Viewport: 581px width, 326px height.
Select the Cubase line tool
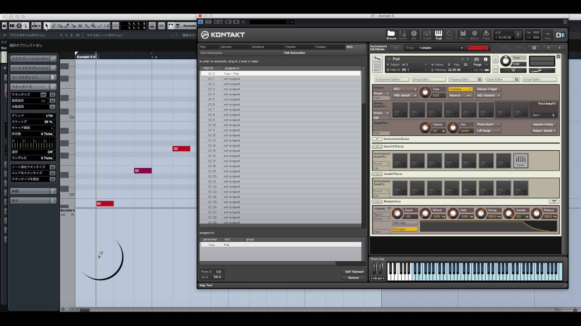[100, 26]
